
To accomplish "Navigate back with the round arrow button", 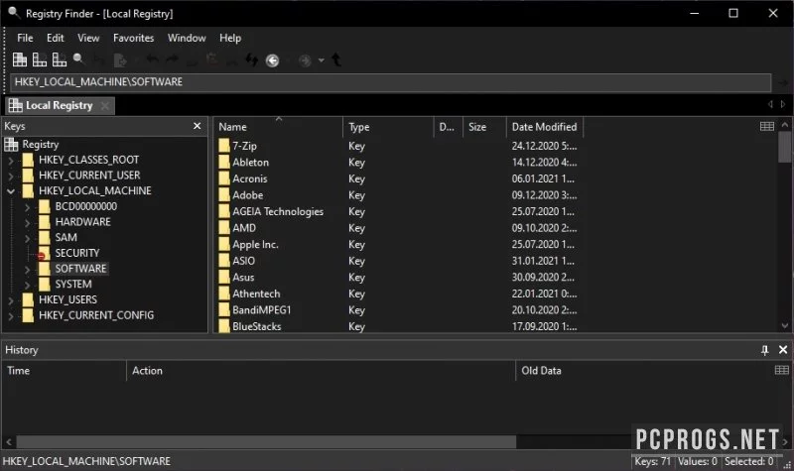I will pos(272,60).
